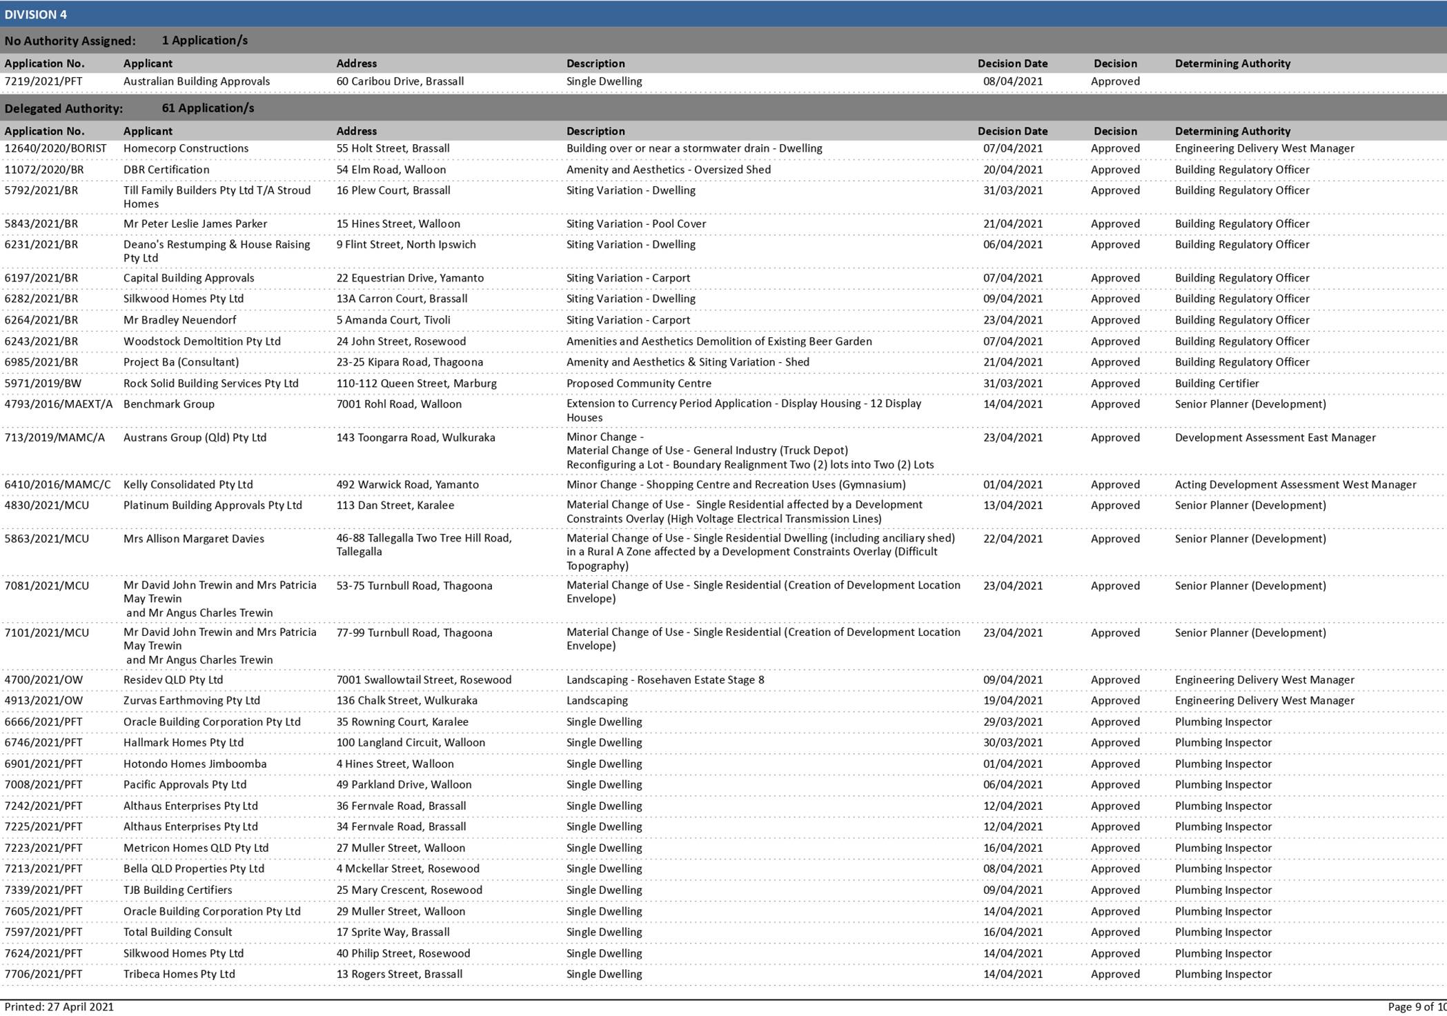Select the Homecorp Constructions applicant entry
Image resolution: width=1447 pixels, height=1016 pixels.
click(186, 148)
